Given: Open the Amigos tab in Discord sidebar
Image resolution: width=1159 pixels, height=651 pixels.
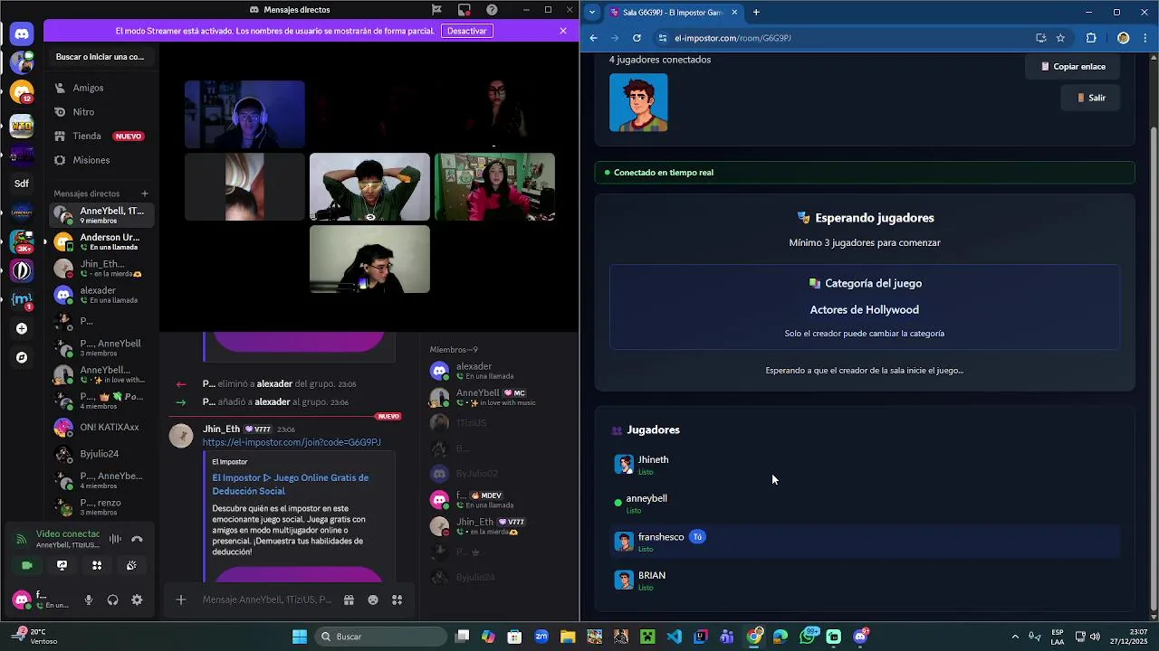Looking at the screenshot, I should click(101, 88).
